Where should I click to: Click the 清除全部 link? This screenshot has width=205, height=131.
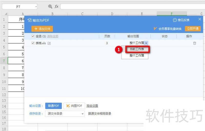coord(53,36)
